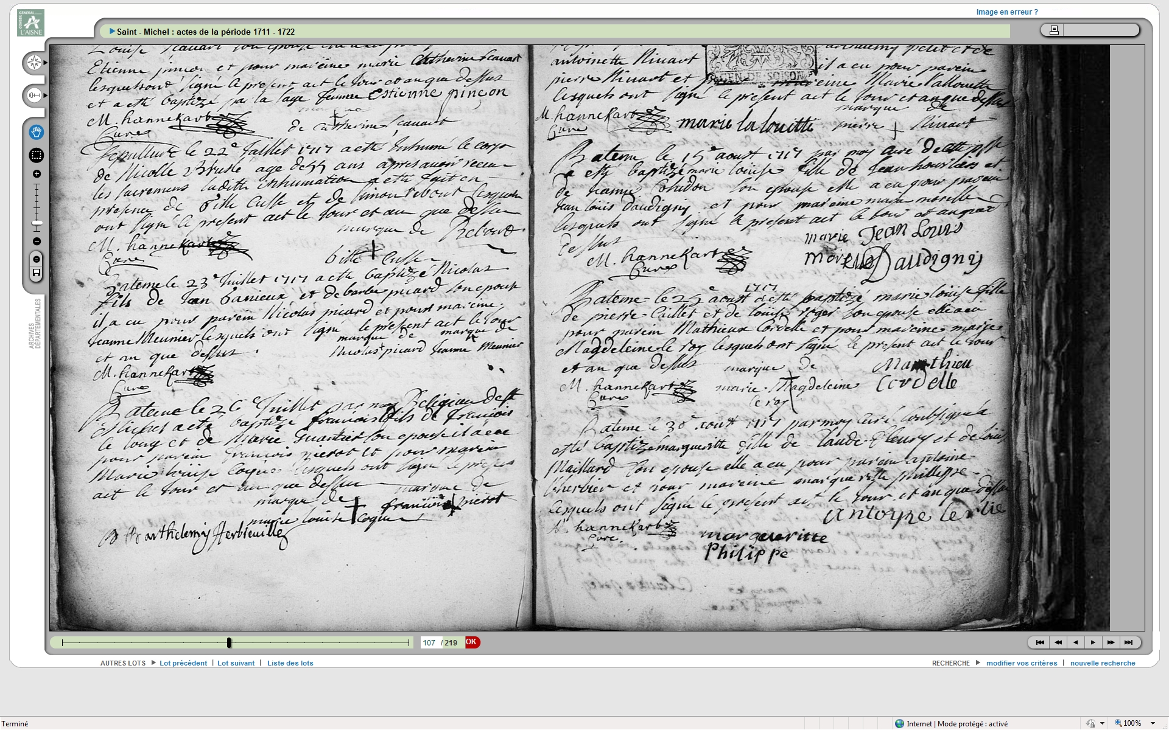Open the Lot suivant link
The width and height of the screenshot is (1169, 730).
click(x=236, y=663)
